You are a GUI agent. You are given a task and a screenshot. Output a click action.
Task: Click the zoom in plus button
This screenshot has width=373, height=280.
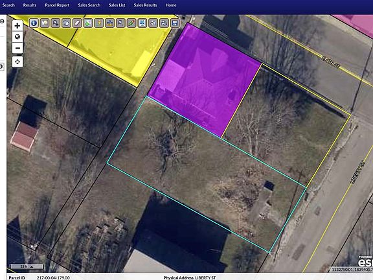click(x=17, y=25)
